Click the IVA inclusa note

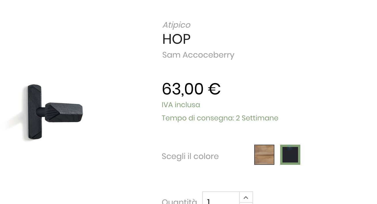click(x=181, y=105)
